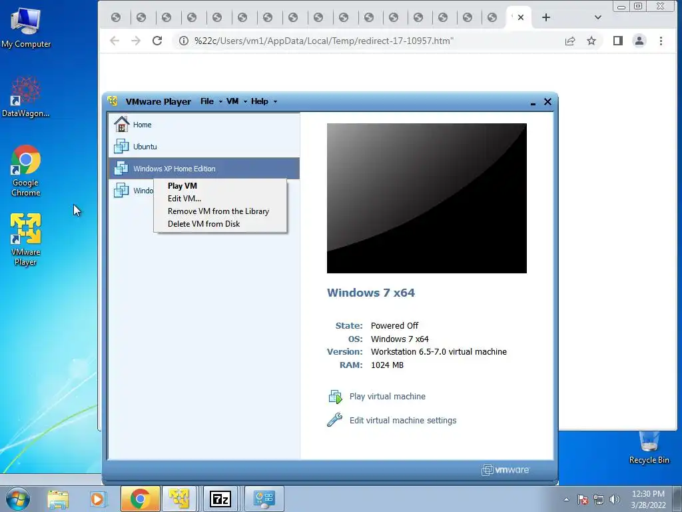The image size is (682, 512).
Task: Click VMware Player taskbar button
Action: (179, 499)
